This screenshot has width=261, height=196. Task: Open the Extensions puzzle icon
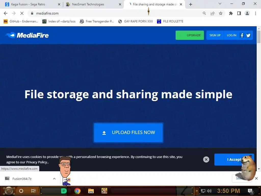[231, 13]
